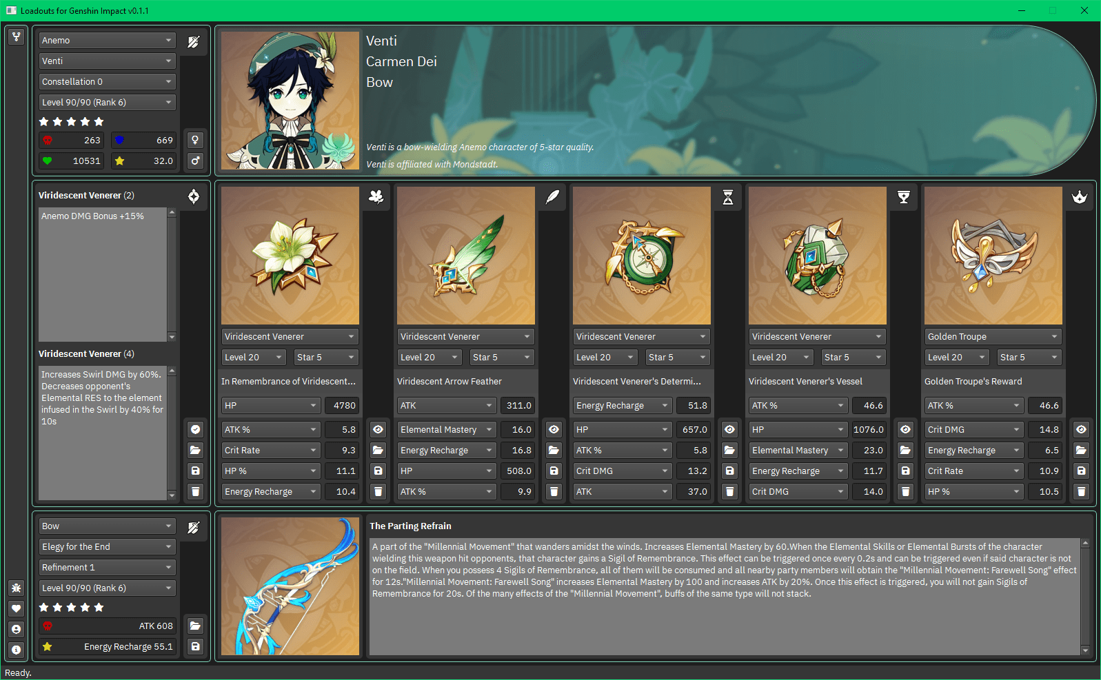The width and height of the screenshot is (1101, 680).
Task: Select the male gender icon
Action: pyautogui.click(x=196, y=161)
